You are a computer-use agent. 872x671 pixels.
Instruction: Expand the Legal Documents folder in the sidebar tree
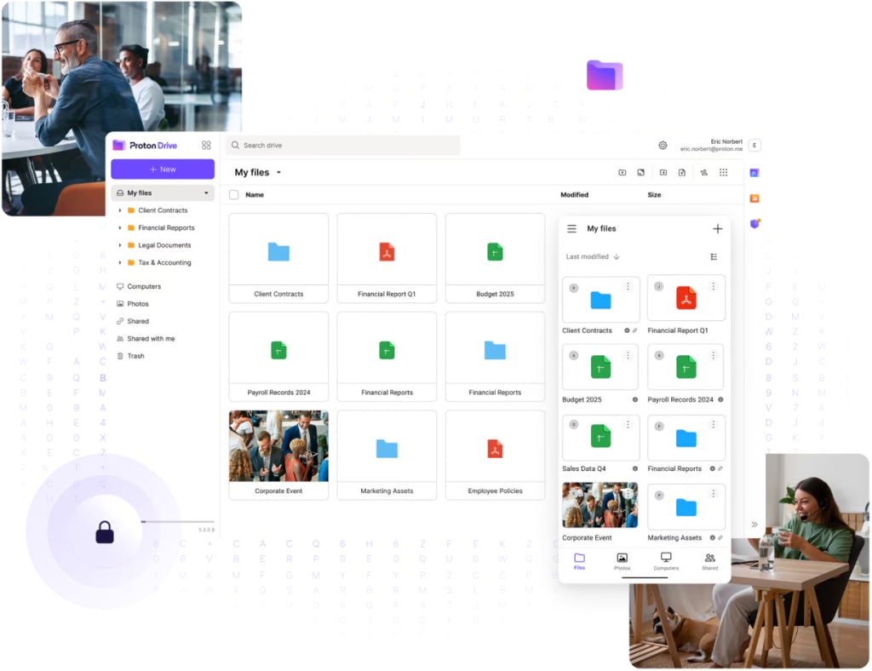(120, 245)
